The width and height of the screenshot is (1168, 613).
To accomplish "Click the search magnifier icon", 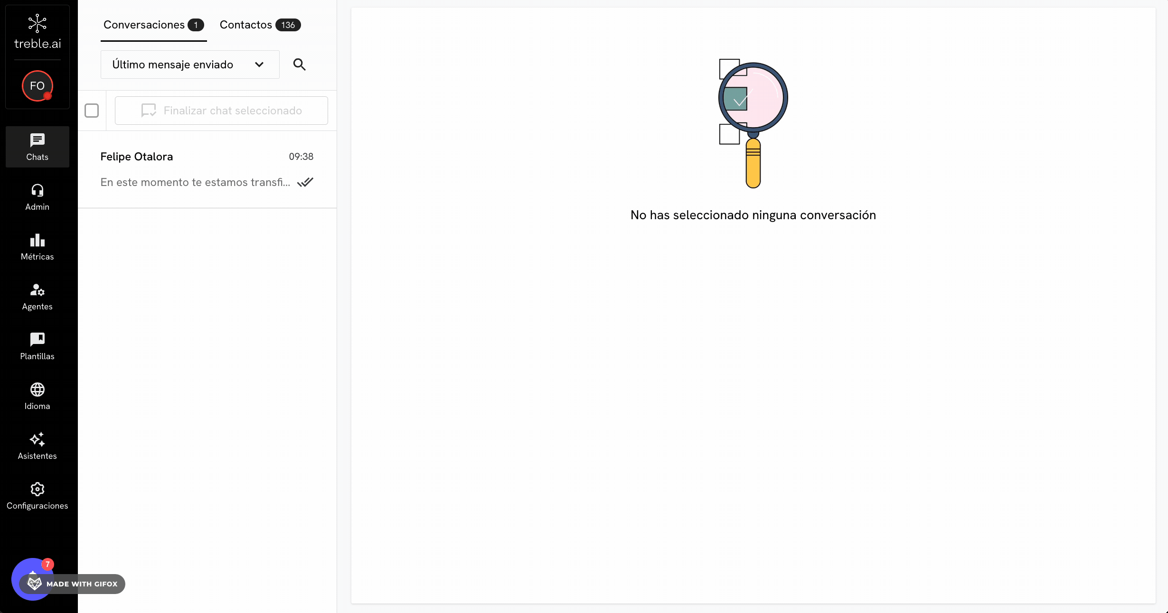I will tap(299, 65).
